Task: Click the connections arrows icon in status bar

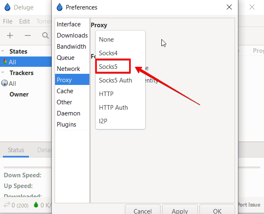Action: click(x=7, y=205)
